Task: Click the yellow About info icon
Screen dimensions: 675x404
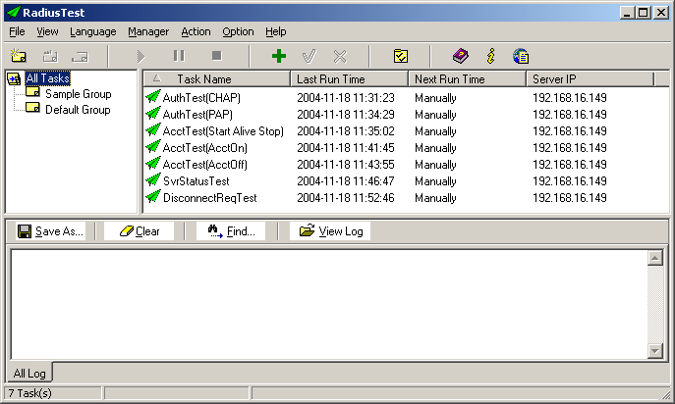Action: click(x=490, y=56)
